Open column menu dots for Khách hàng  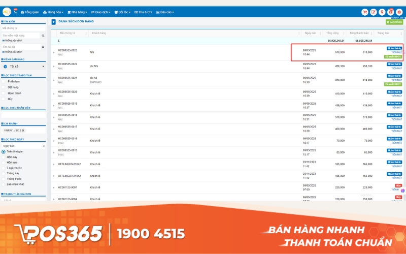(299, 33)
